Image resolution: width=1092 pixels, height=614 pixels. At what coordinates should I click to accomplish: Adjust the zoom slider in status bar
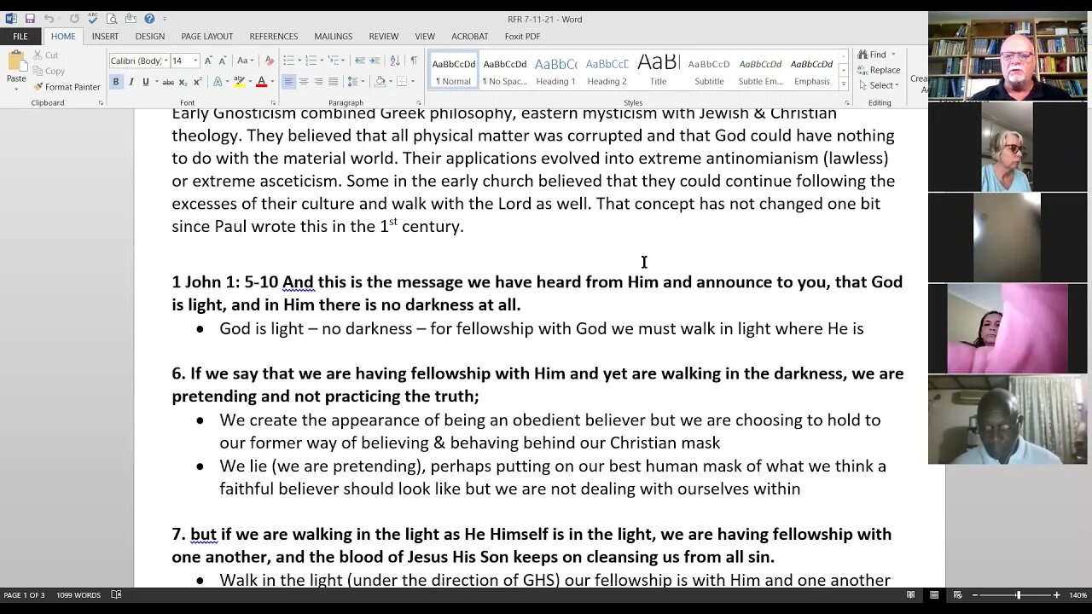pos(1018,595)
